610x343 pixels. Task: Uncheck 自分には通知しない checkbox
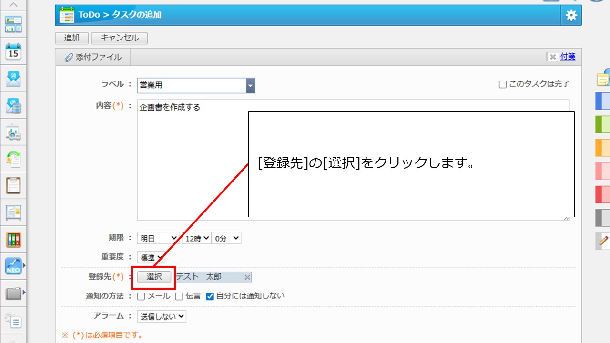[x=210, y=296]
